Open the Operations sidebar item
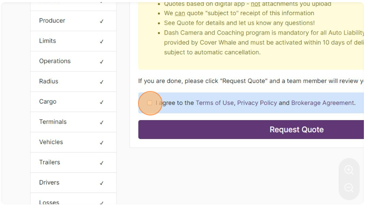Viewport: 366px width, 209px height. tap(73, 61)
